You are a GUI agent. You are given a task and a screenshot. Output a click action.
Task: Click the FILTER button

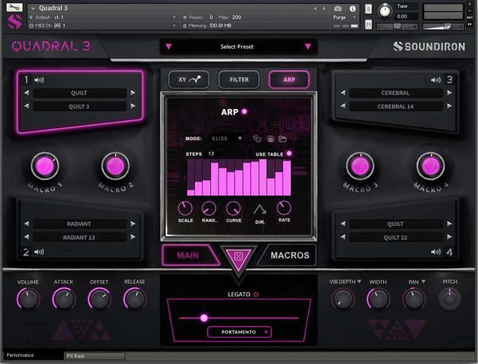point(239,79)
